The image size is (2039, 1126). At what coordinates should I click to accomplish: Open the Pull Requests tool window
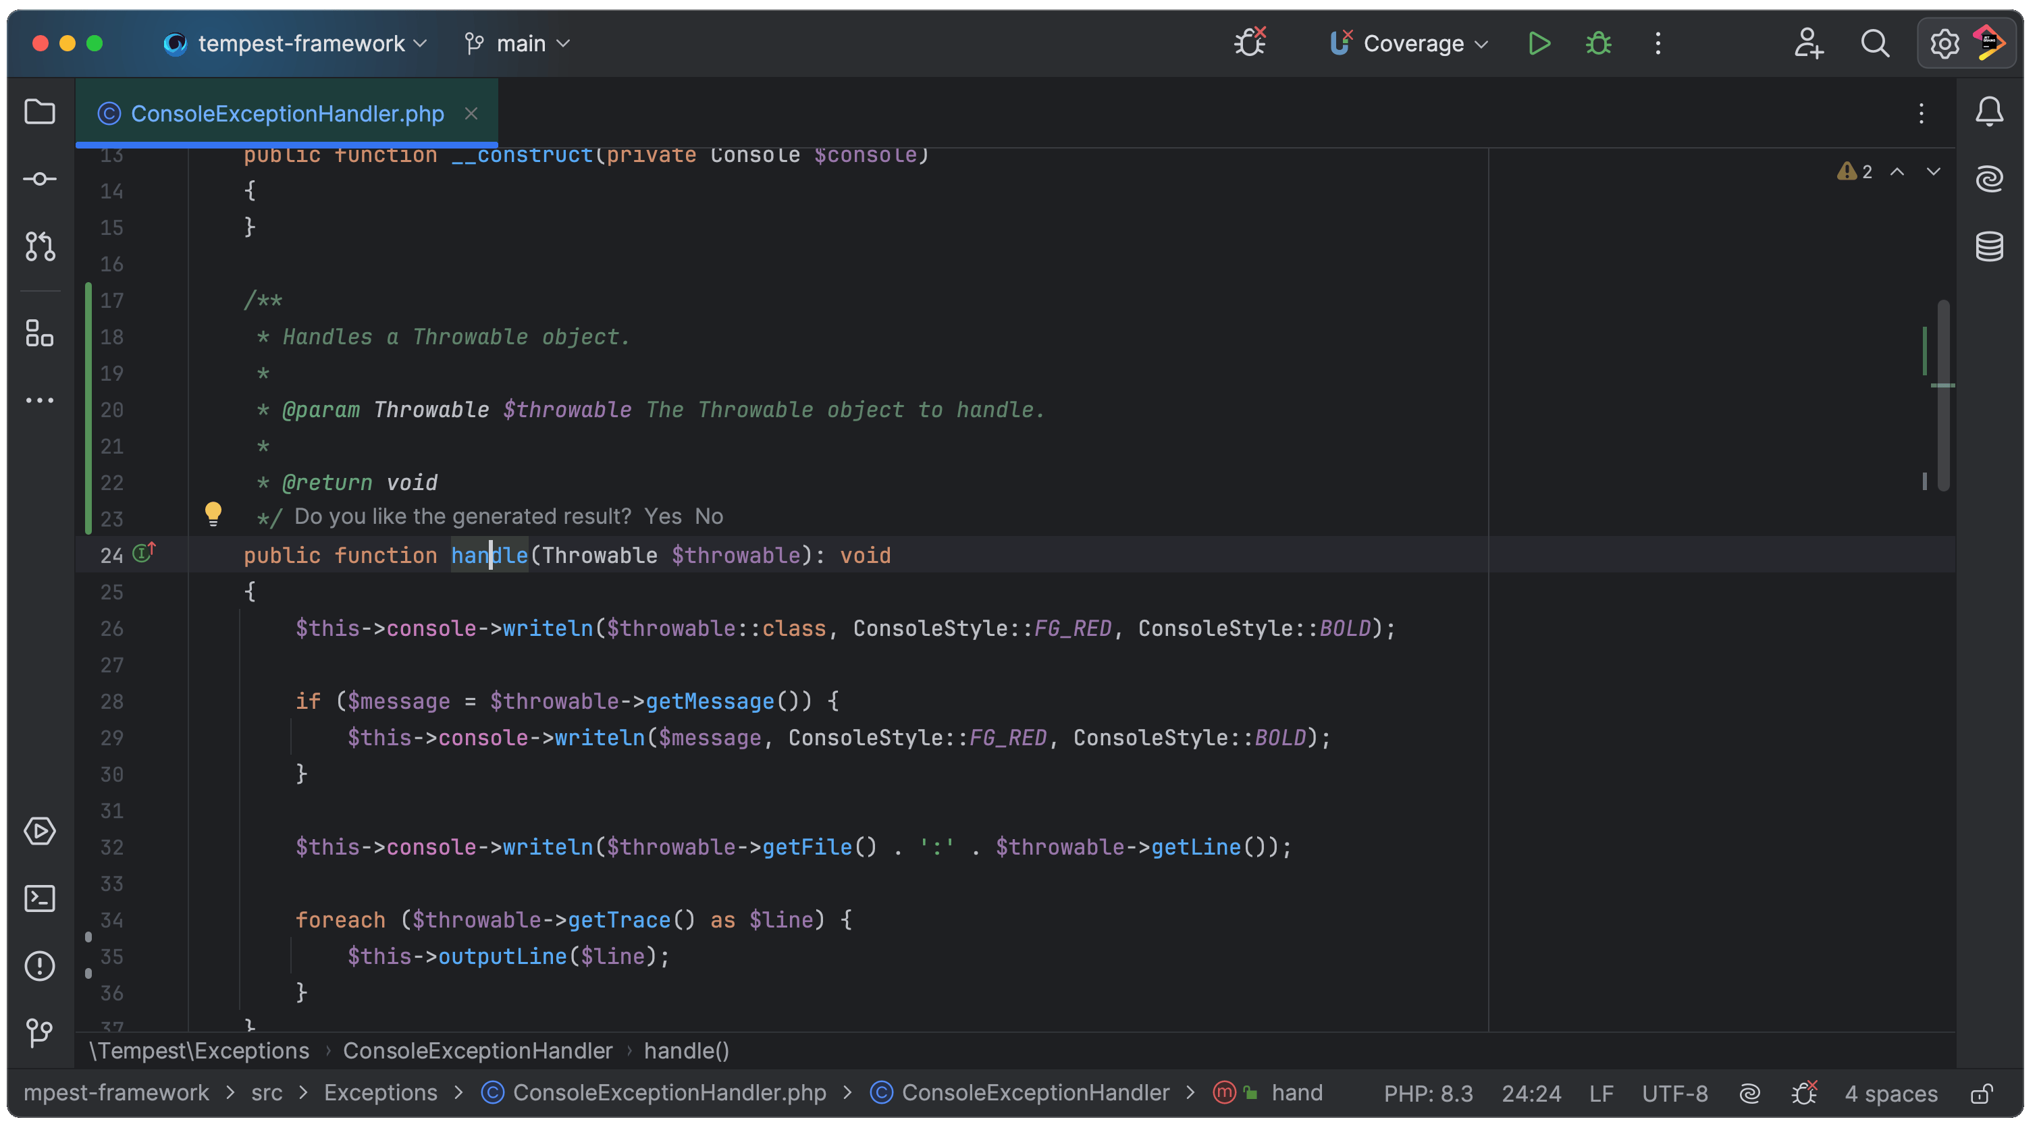coord(40,246)
